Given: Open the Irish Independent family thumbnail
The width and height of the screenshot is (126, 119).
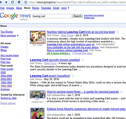Looking at the screenshot, I should click(x=38, y=94).
